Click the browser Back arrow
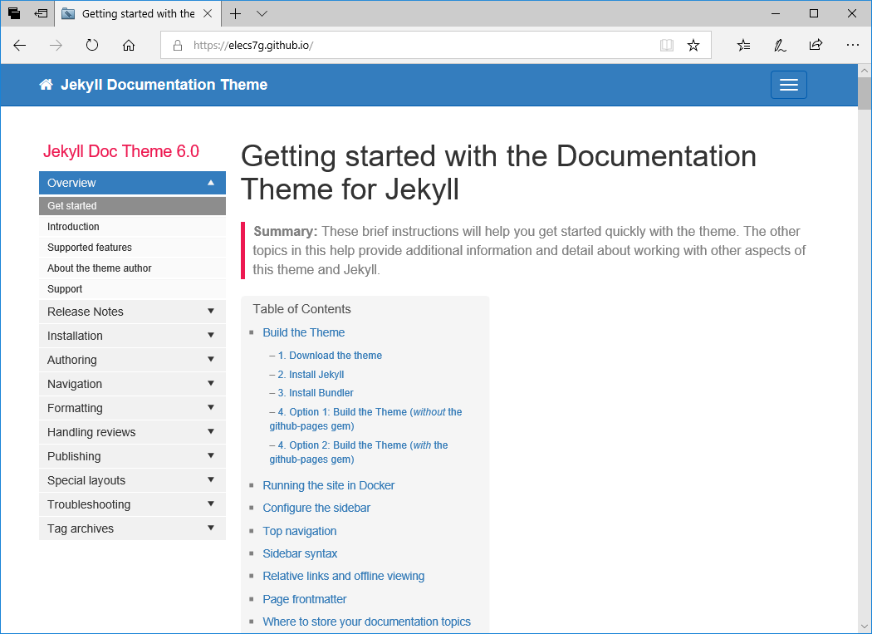This screenshot has height=634, width=872. coord(19,45)
